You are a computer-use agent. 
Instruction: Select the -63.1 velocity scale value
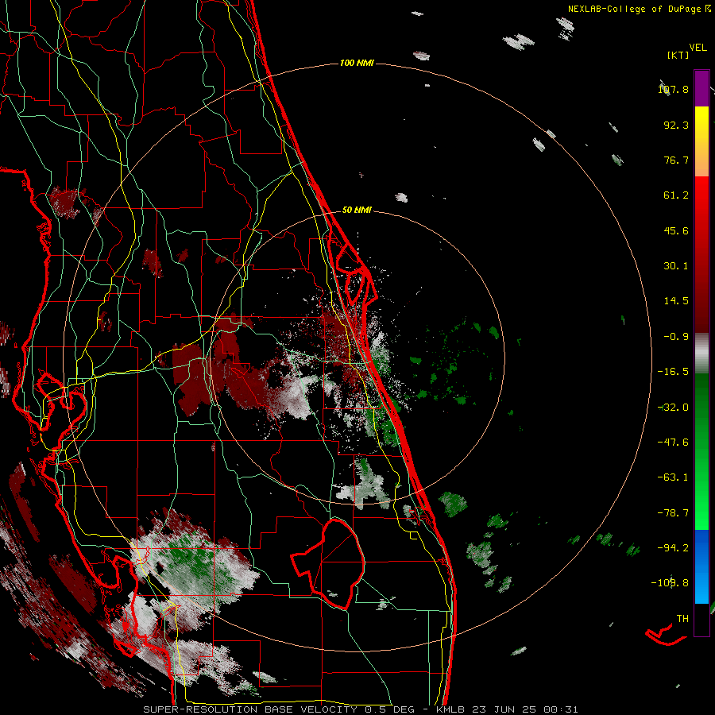(x=673, y=477)
